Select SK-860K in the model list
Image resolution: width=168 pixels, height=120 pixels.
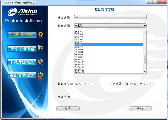pyautogui.click(x=109, y=52)
